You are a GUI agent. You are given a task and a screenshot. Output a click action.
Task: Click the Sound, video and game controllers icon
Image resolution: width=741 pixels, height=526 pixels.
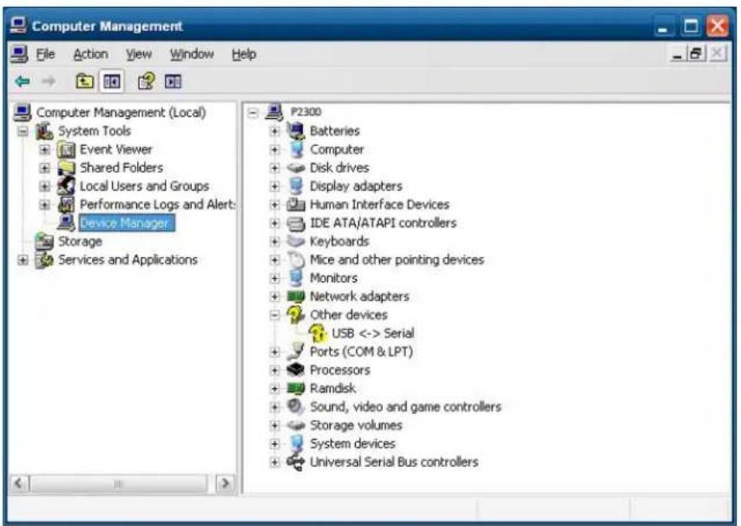pyautogui.click(x=296, y=406)
